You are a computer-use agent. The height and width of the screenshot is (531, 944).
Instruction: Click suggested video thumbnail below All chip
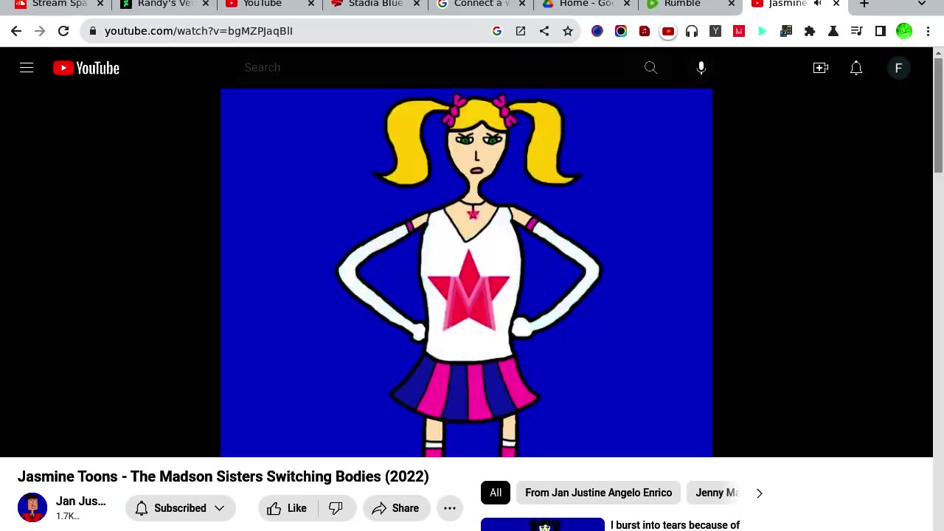click(x=543, y=524)
